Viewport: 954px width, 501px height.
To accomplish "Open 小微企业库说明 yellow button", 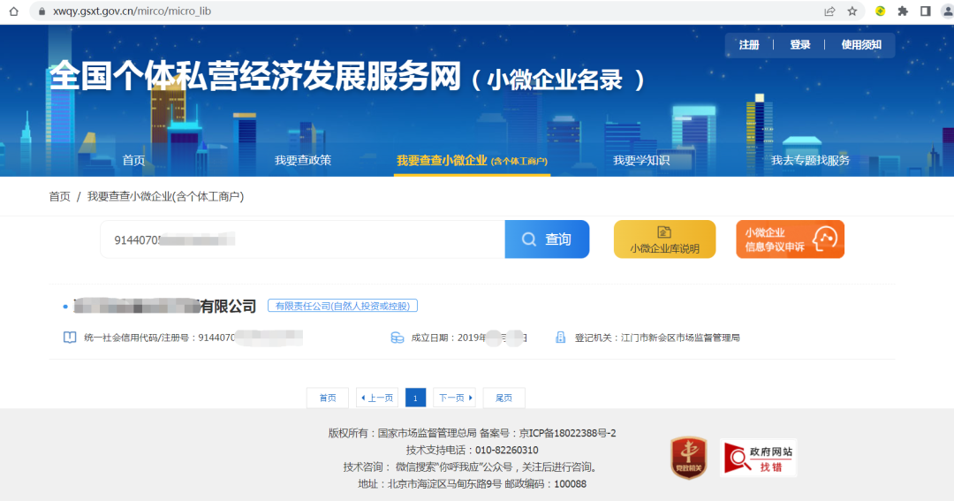I will [664, 239].
